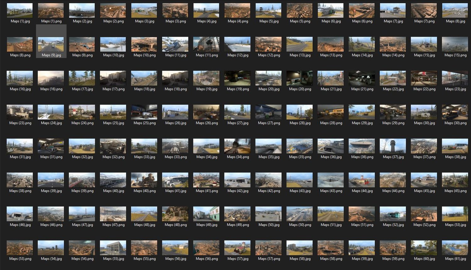This screenshot has height=270, width=471.
Task: Click the Maps (22).png thumbnail
Action: pos(424,78)
